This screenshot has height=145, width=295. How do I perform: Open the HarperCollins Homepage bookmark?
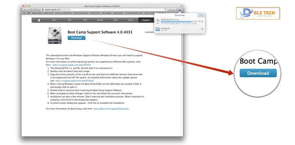[x=101, y=13]
